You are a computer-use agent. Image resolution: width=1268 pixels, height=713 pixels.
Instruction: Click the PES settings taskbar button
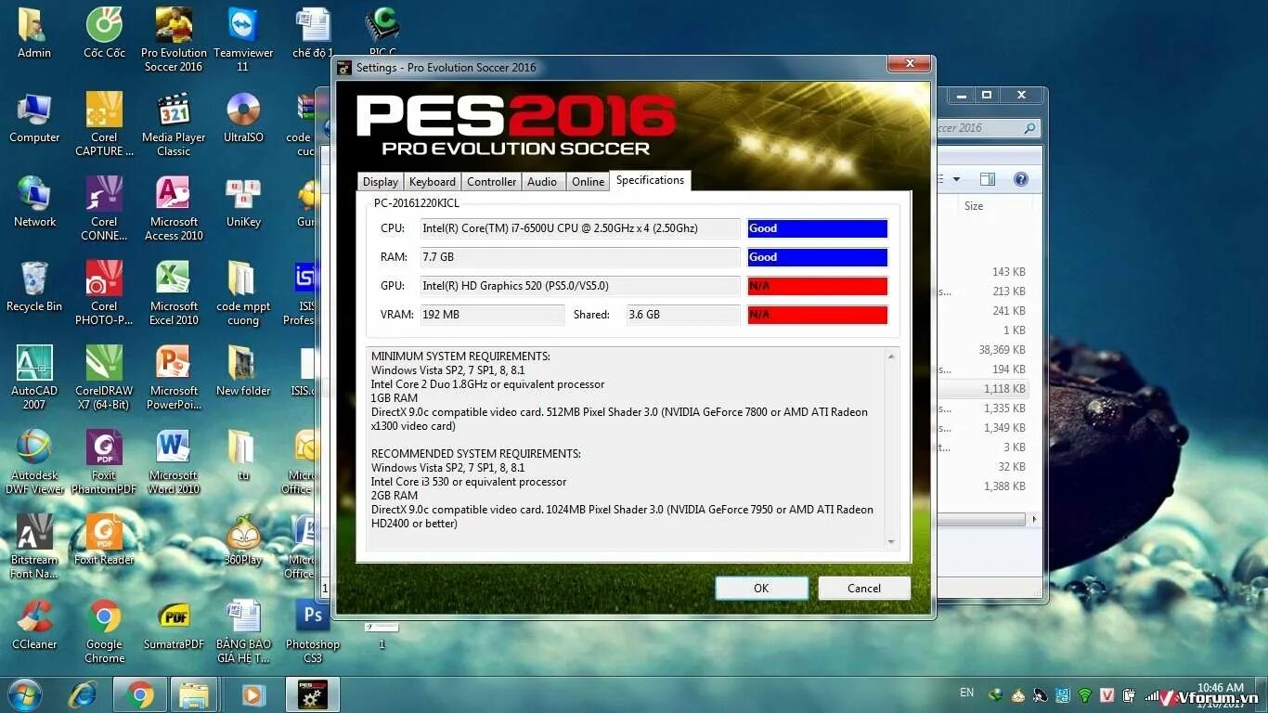pyautogui.click(x=312, y=694)
